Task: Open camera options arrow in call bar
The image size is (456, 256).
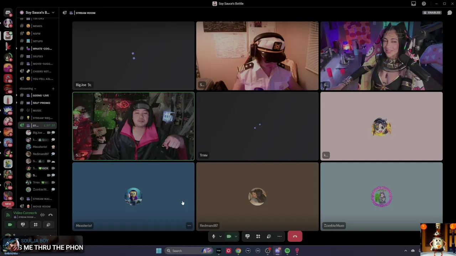Action: coord(235,236)
